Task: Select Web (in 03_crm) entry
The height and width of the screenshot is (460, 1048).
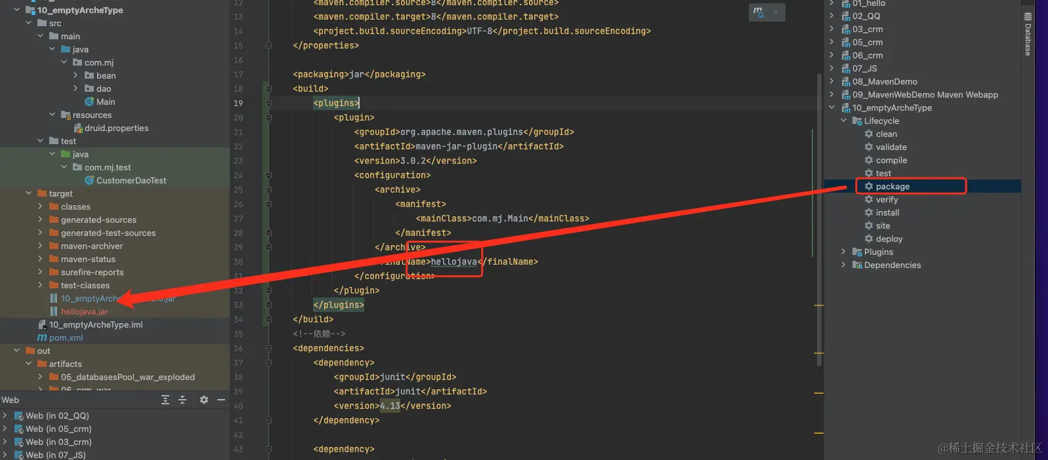Action: 58,442
